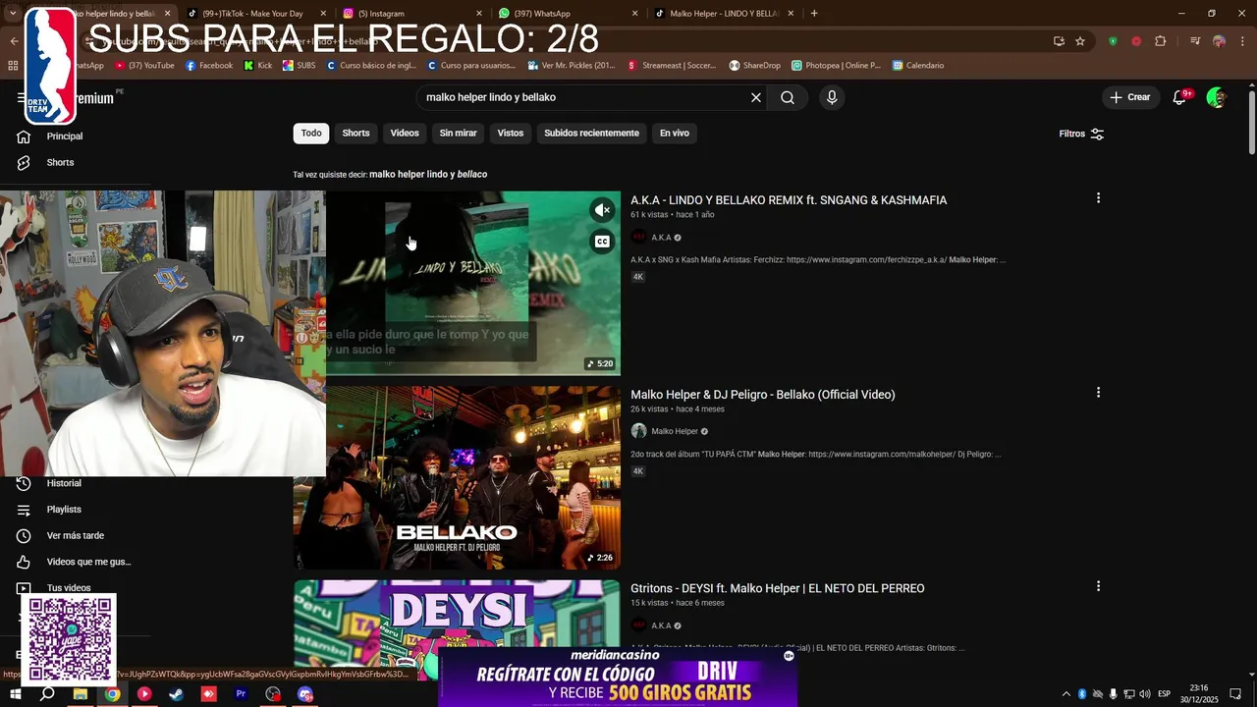Image resolution: width=1257 pixels, height=707 pixels.
Task: Go to Malko Helper channel under Bellako video
Action: click(674, 431)
